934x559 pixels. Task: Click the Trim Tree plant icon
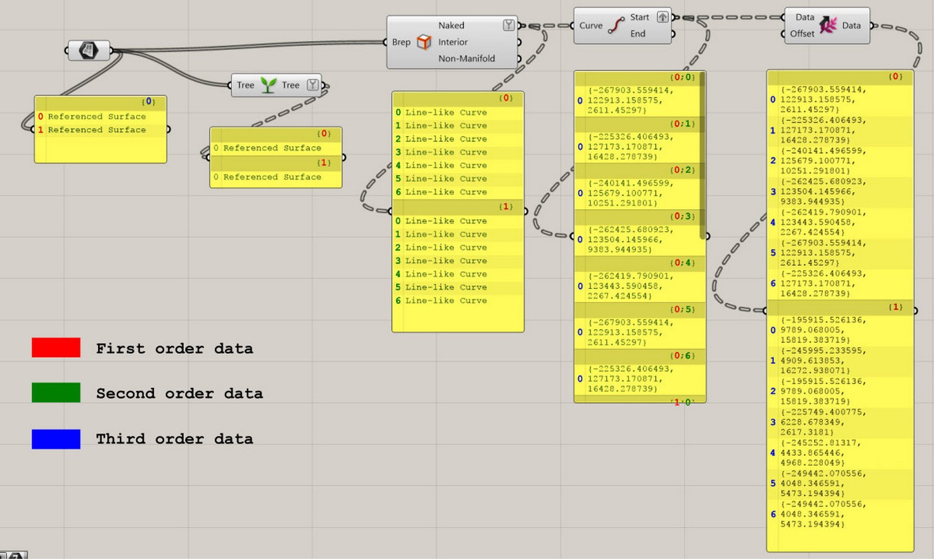268,85
